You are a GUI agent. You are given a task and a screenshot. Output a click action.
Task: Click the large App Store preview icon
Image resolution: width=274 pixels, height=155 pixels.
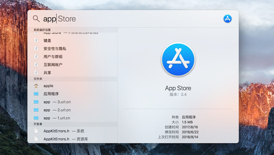tap(178, 59)
